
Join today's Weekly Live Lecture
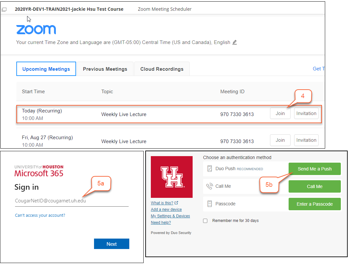pos(280,113)
